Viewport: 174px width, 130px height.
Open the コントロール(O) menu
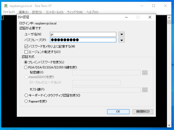coord(54,12)
